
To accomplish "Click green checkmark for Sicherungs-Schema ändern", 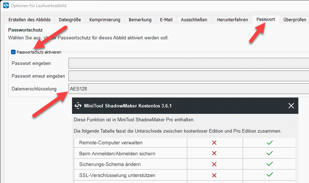I will pyautogui.click(x=270, y=164).
